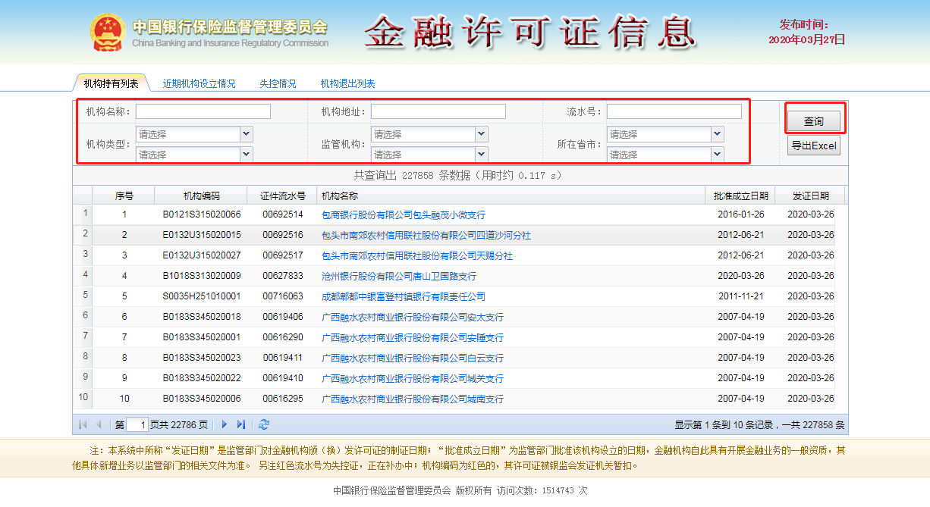Open first 监管机构 dropdown
The width and height of the screenshot is (930, 507).
[x=481, y=134]
